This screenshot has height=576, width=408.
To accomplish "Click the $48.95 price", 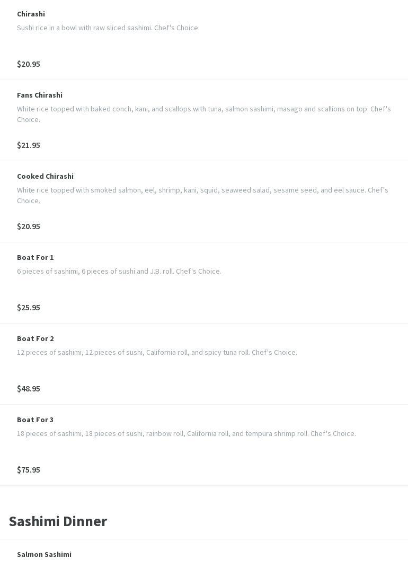I will click(29, 389).
